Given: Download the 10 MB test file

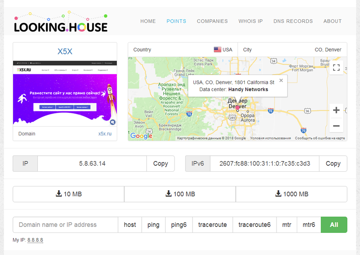Looking at the screenshot, I should point(68,194).
